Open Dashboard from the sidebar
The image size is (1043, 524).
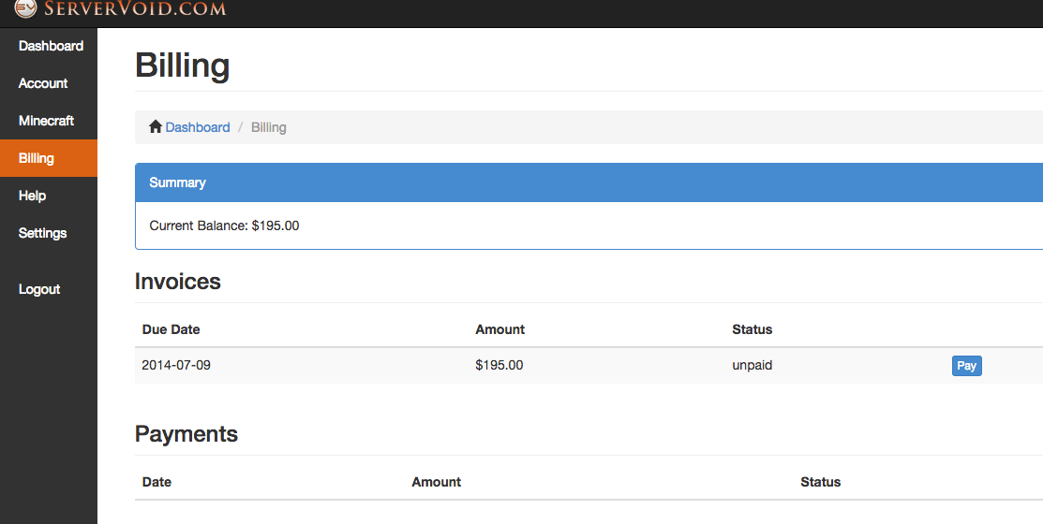tap(51, 46)
